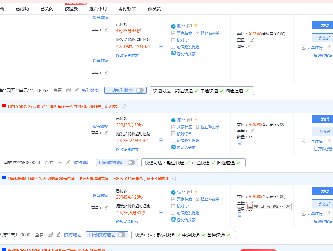
Task: Edit weight pencil icon under ¥23.00 payment
Action: pyautogui.click(x=252, y=40)
